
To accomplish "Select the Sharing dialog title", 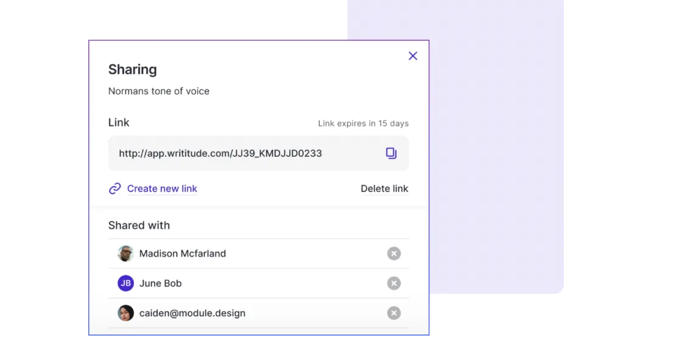I will click(x=132, y=69).
